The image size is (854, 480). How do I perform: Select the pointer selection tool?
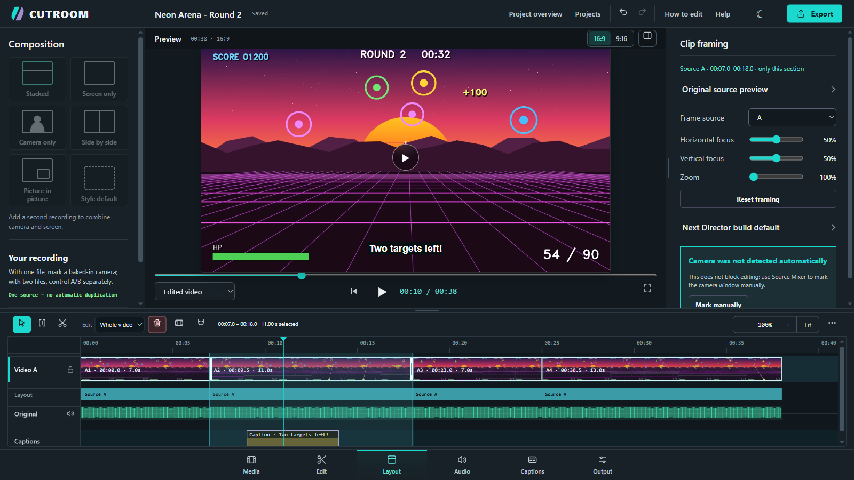22,324
